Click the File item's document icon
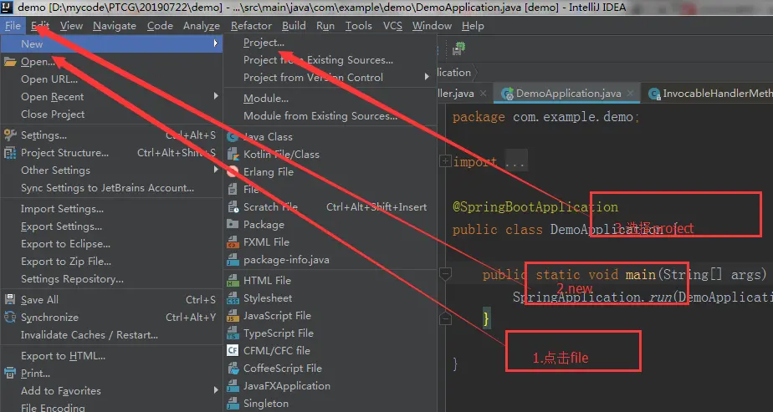 [x=233, y=190]
